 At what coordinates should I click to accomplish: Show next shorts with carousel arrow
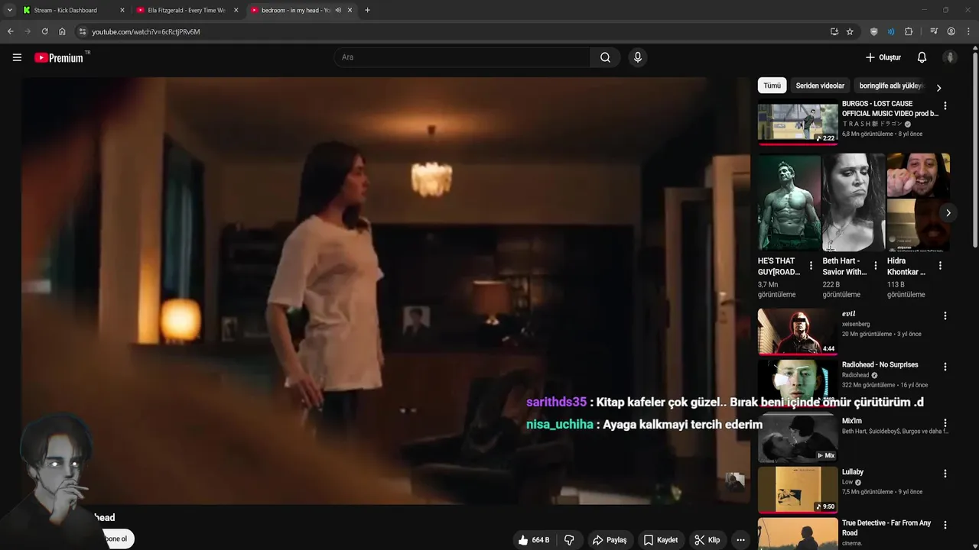(x=948, y=213)
